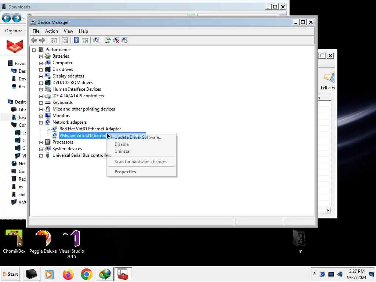
Task: Open the globe download manager taskbar icon
Action: coord(105,274)
